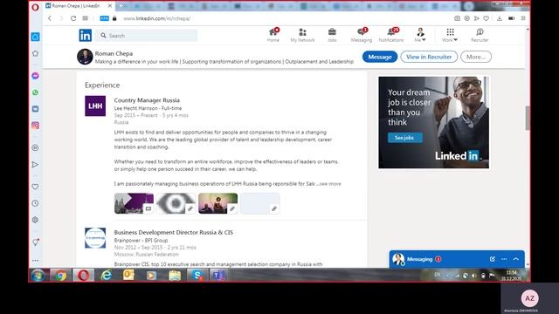Open Opera main menu logo

35,7
